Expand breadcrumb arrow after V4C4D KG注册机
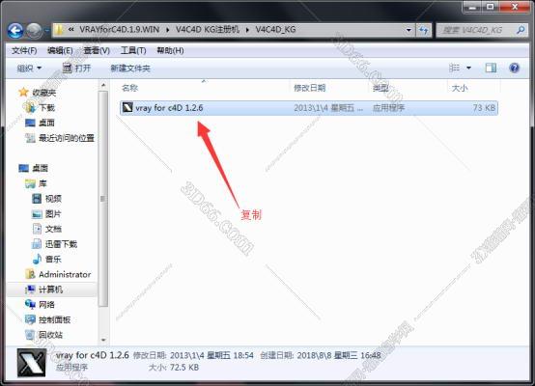The height and width of the screenshot is (386, 535). (x=247, y=30)
